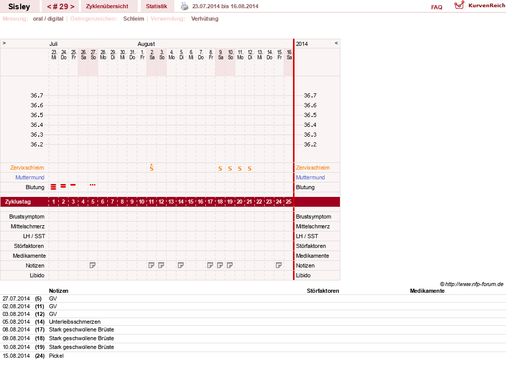This screenshot has width=506, height=383.
Task: Click the S mucus marker on day 21
Action: (250, 169)
